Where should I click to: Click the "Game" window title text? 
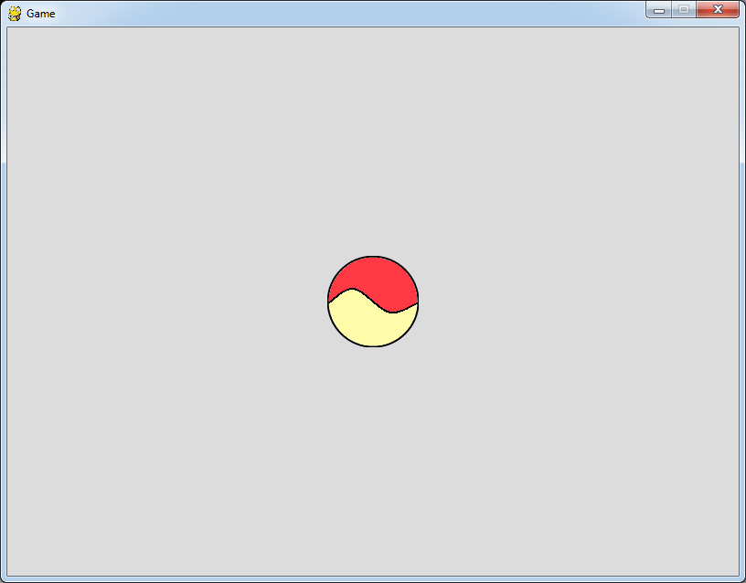(x=41, y=14)
